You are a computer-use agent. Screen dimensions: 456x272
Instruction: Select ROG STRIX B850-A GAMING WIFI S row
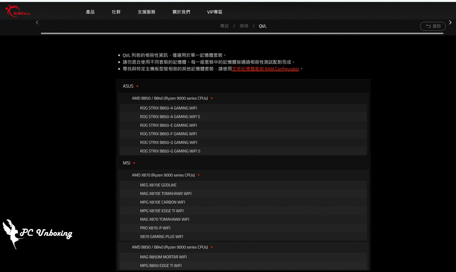tap(243, 117)
